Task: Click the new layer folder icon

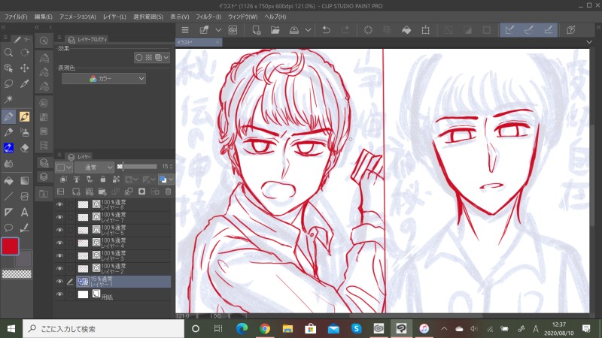Action: tap(102, 192)
